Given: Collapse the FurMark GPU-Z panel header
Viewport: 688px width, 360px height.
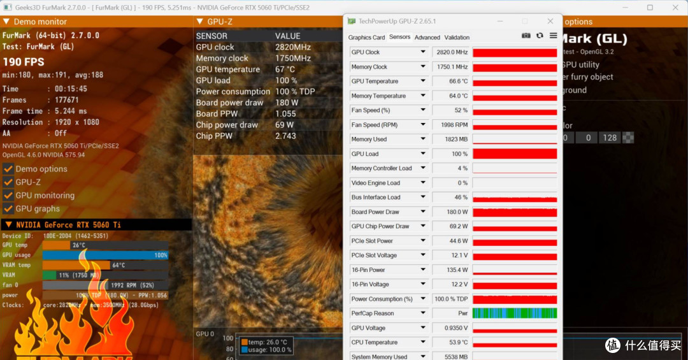Looking at the screenshot, I should [x=199, y=22].
